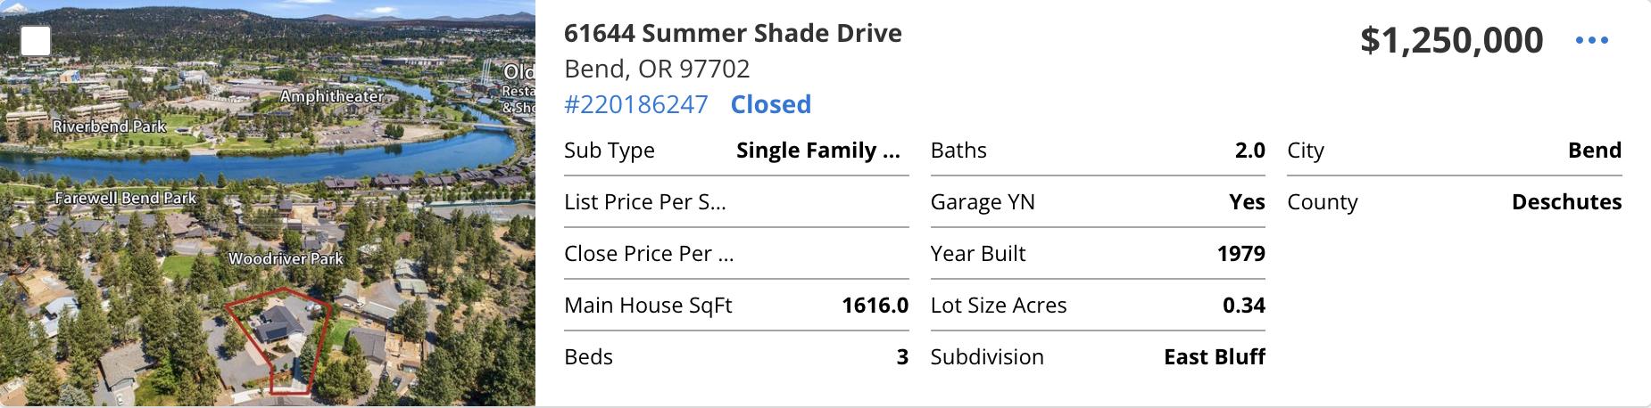This screenshot has width=1651, height=408.
Task: Click the 61644 Summer Shade Drive address
Action: (733, 33)
